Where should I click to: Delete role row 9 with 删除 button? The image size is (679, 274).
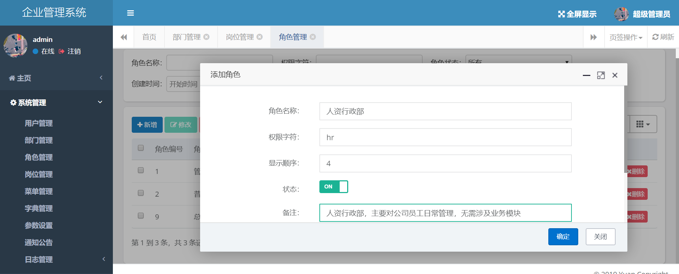coord(637,217)
